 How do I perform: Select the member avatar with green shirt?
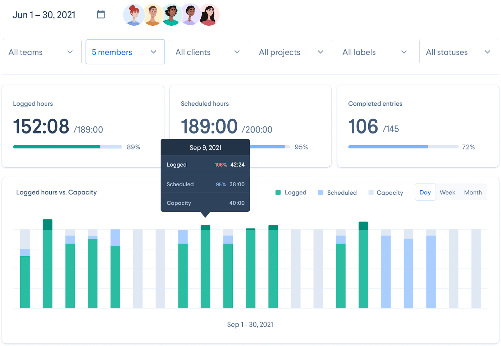pos(171,15)
